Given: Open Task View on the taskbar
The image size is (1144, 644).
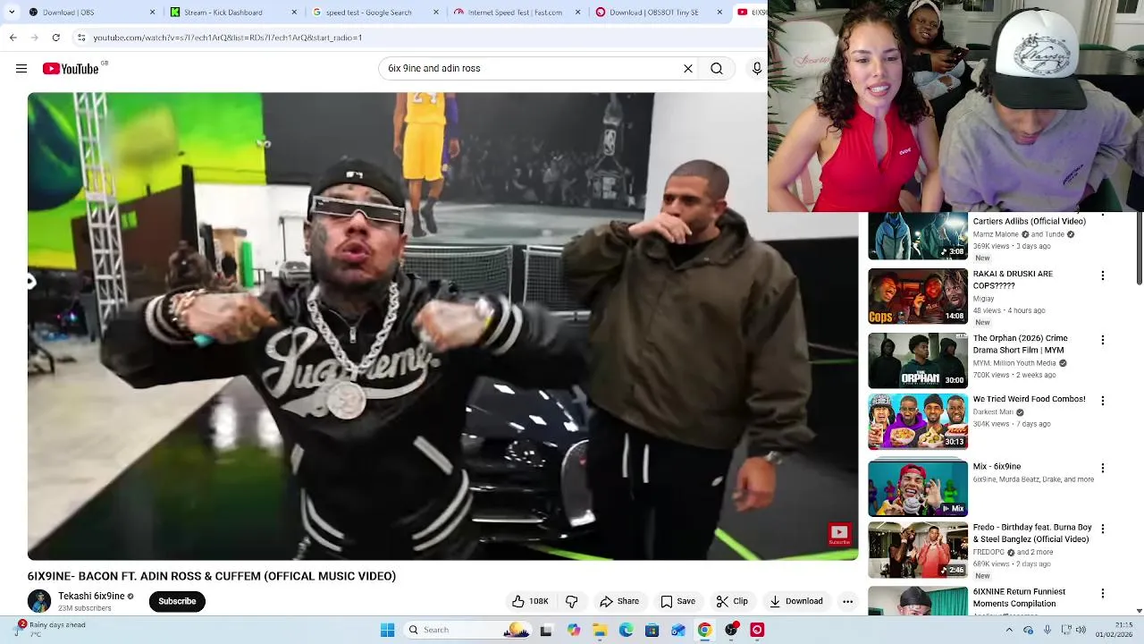Looking at the screenshot, I should click(x=546, y=630).
